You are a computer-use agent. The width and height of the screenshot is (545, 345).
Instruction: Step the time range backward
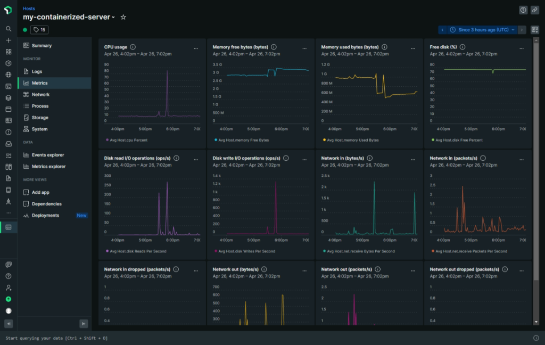click(x=442, y=30)
